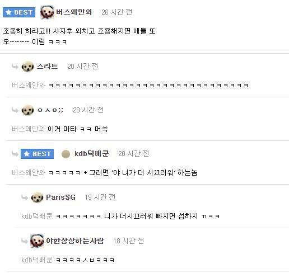
Task: Open the profile of user 스라트
Action: coord(47,67)
